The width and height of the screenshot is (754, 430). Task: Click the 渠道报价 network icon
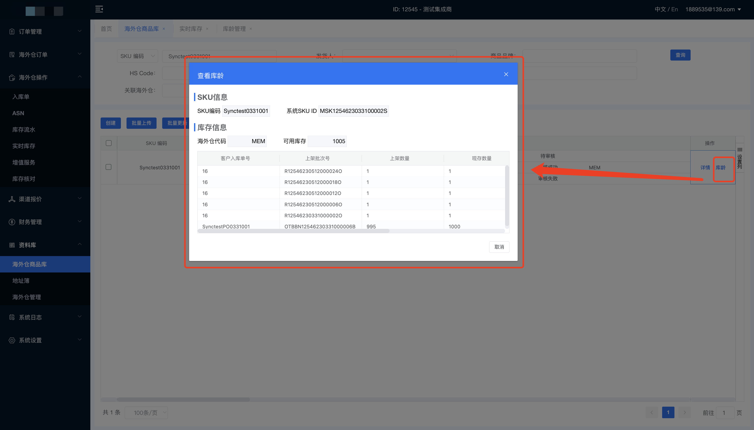[12, 199]
